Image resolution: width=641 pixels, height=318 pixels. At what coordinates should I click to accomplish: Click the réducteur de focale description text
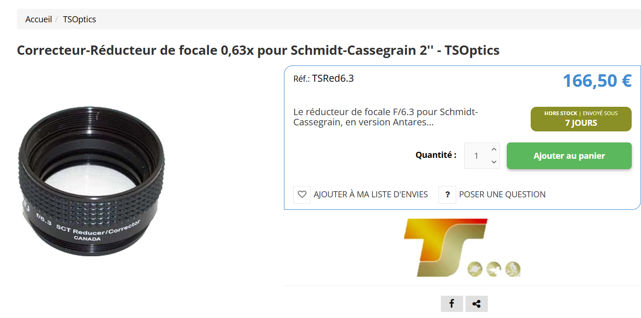point(386,117)
